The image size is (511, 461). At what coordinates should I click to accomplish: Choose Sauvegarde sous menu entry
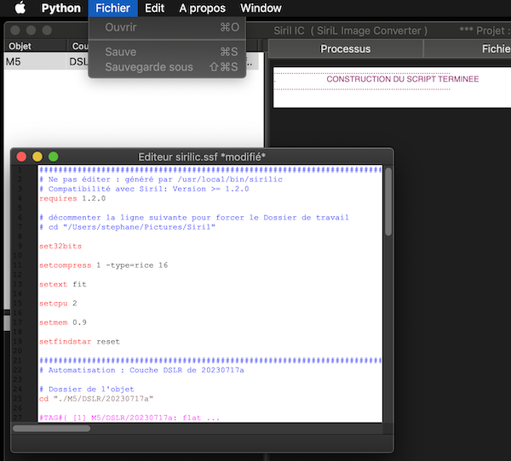[x=167, y=66]
